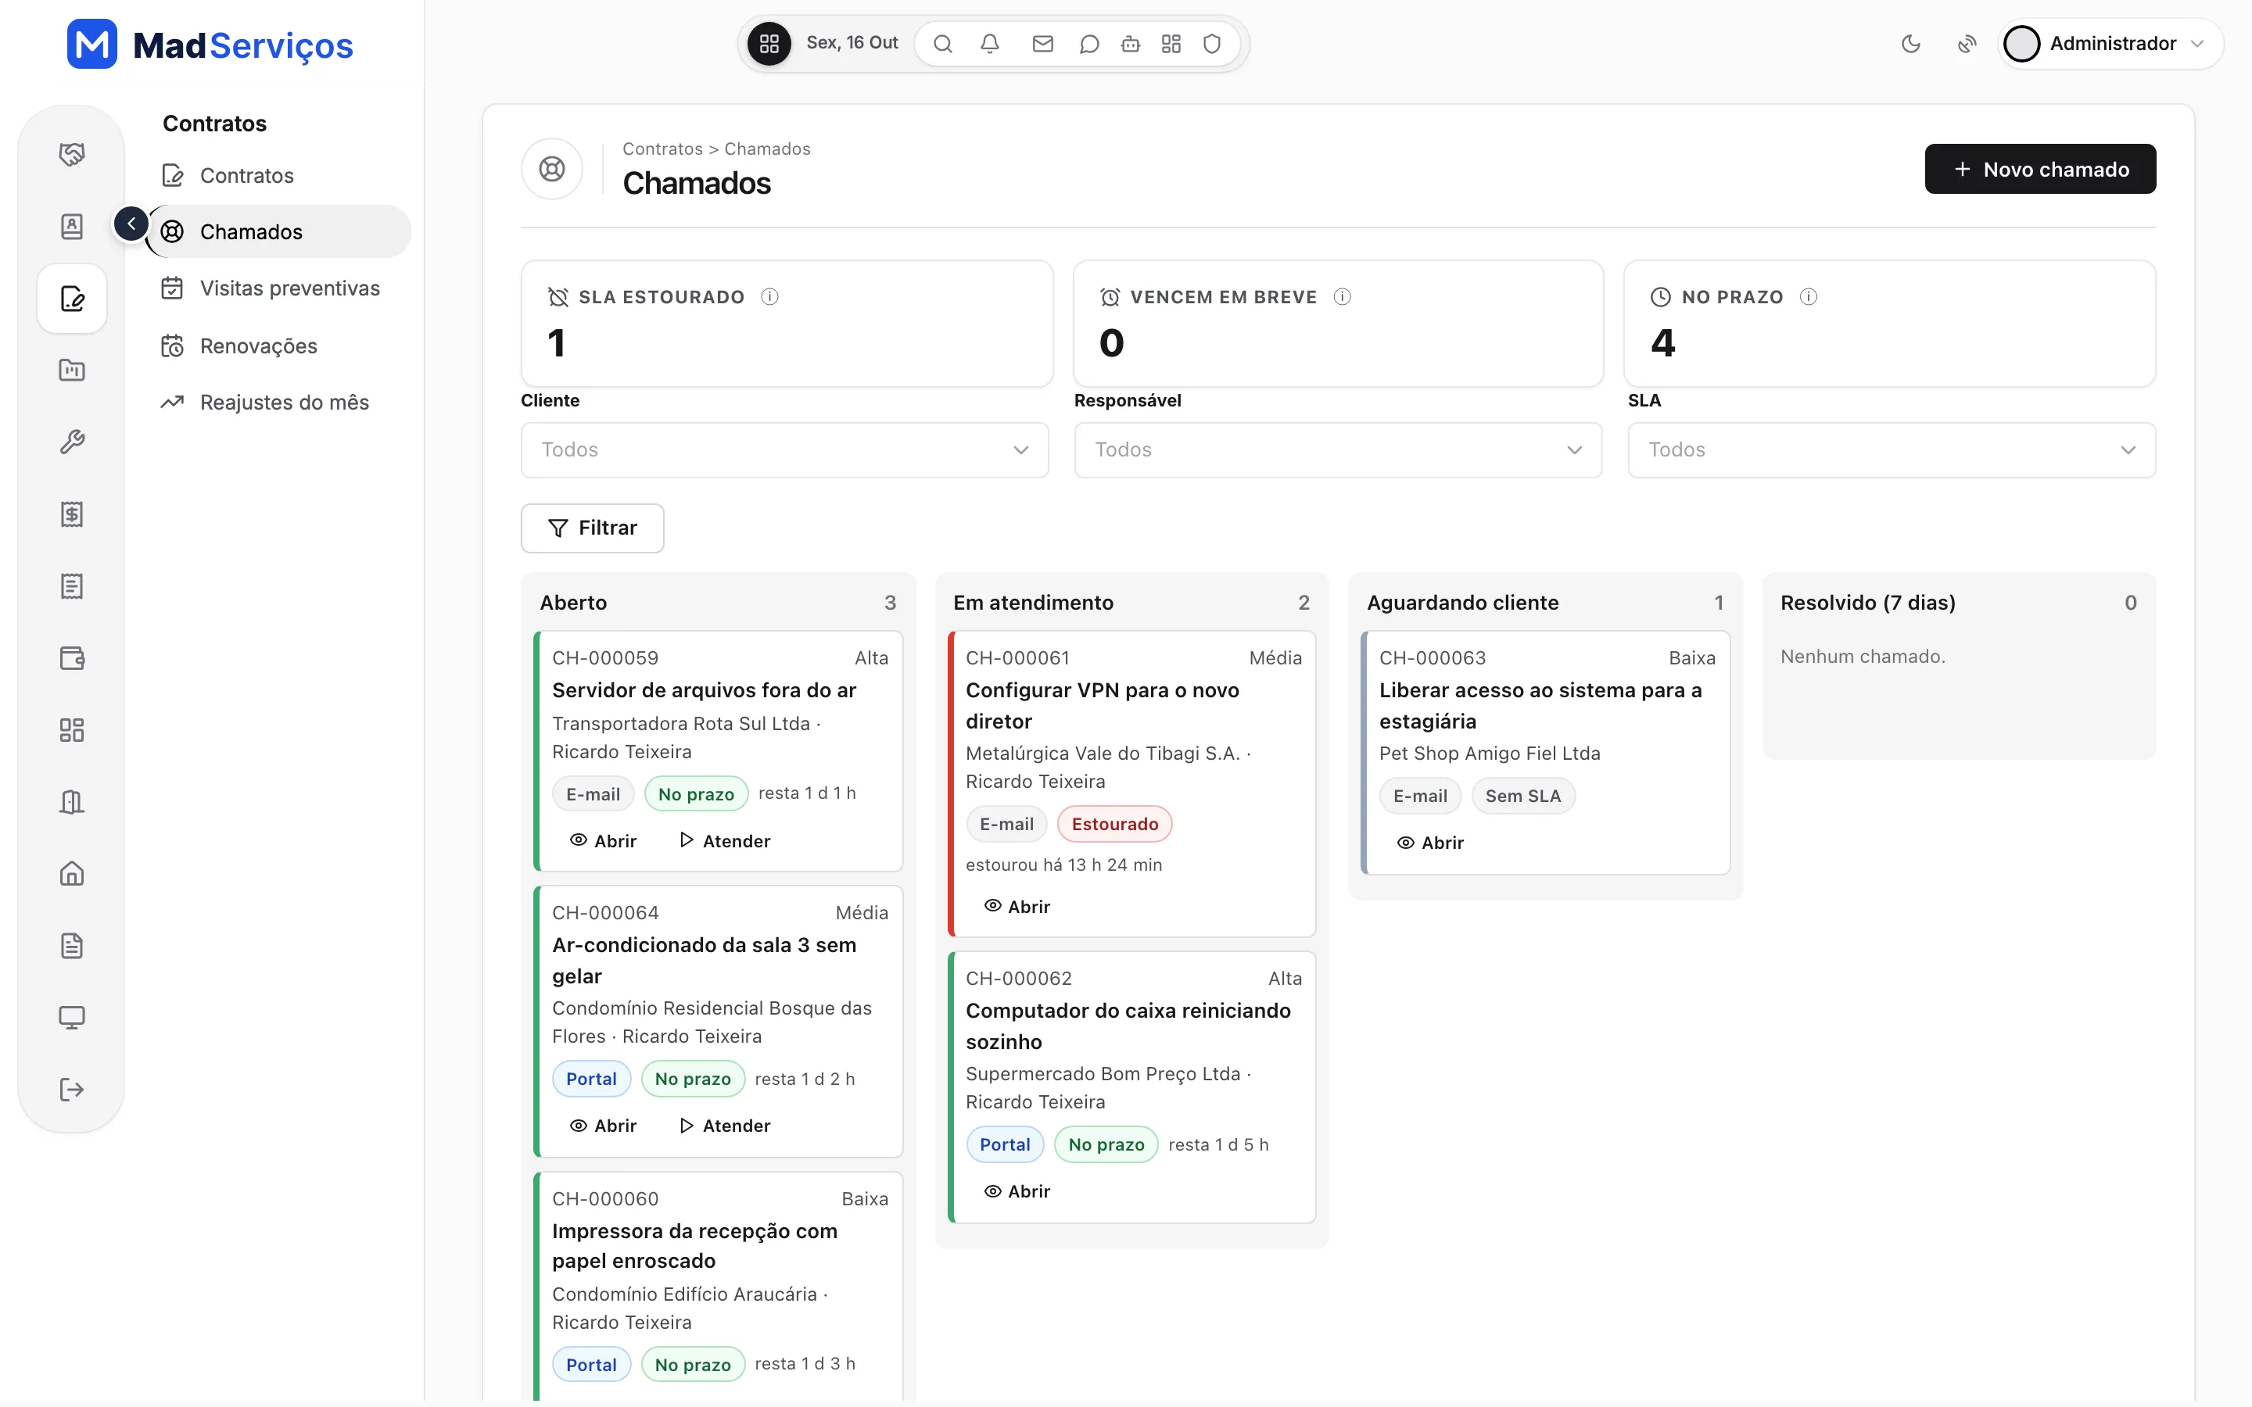Open the document page sidebar icon
This screenshot has height=1407, width=2252.
tap(72, 946)
